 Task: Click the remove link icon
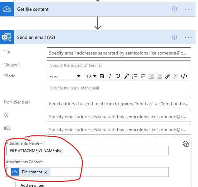(176, 76)
